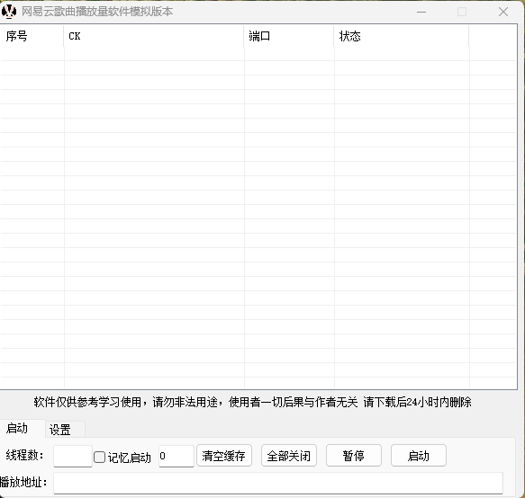
Task: Click the CK column header
Action: (x=154, y=36)
